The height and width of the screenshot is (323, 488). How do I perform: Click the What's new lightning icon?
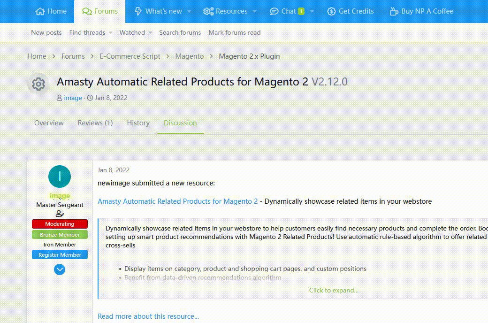point(138,11)
